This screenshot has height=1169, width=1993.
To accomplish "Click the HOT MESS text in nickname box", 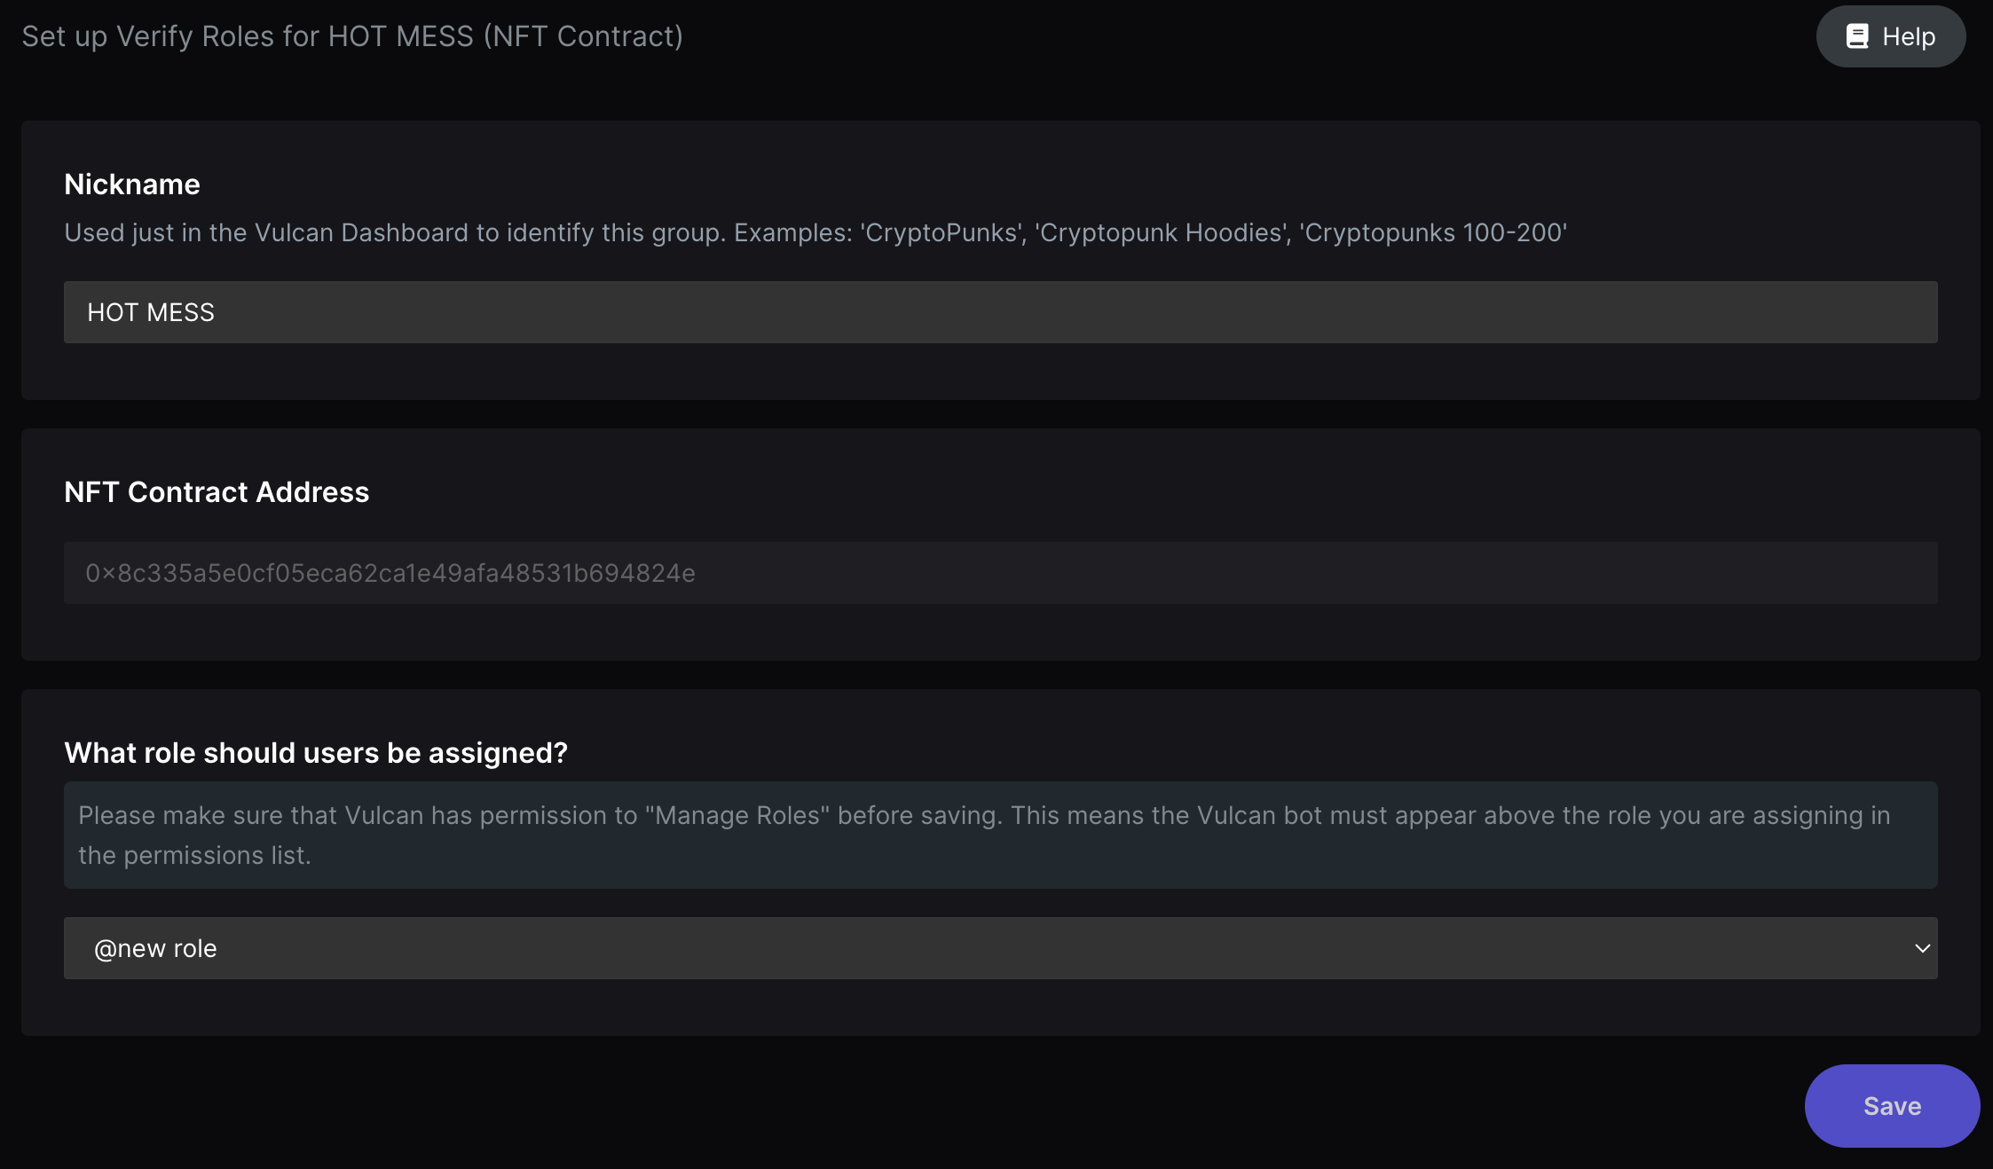I will (x=151, y=312).
